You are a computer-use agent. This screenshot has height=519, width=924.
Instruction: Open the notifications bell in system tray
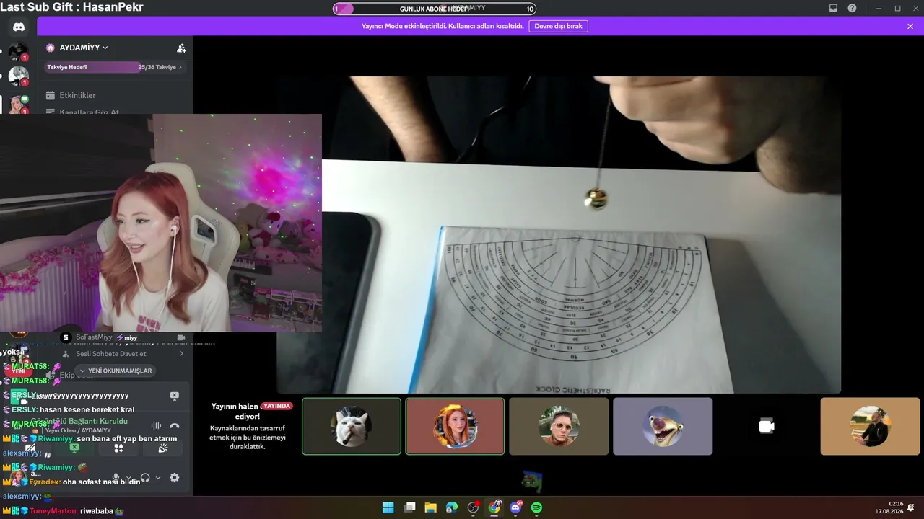(x=911, y=507)
